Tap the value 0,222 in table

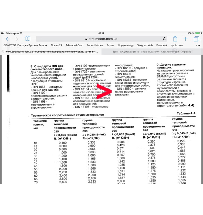181,141
